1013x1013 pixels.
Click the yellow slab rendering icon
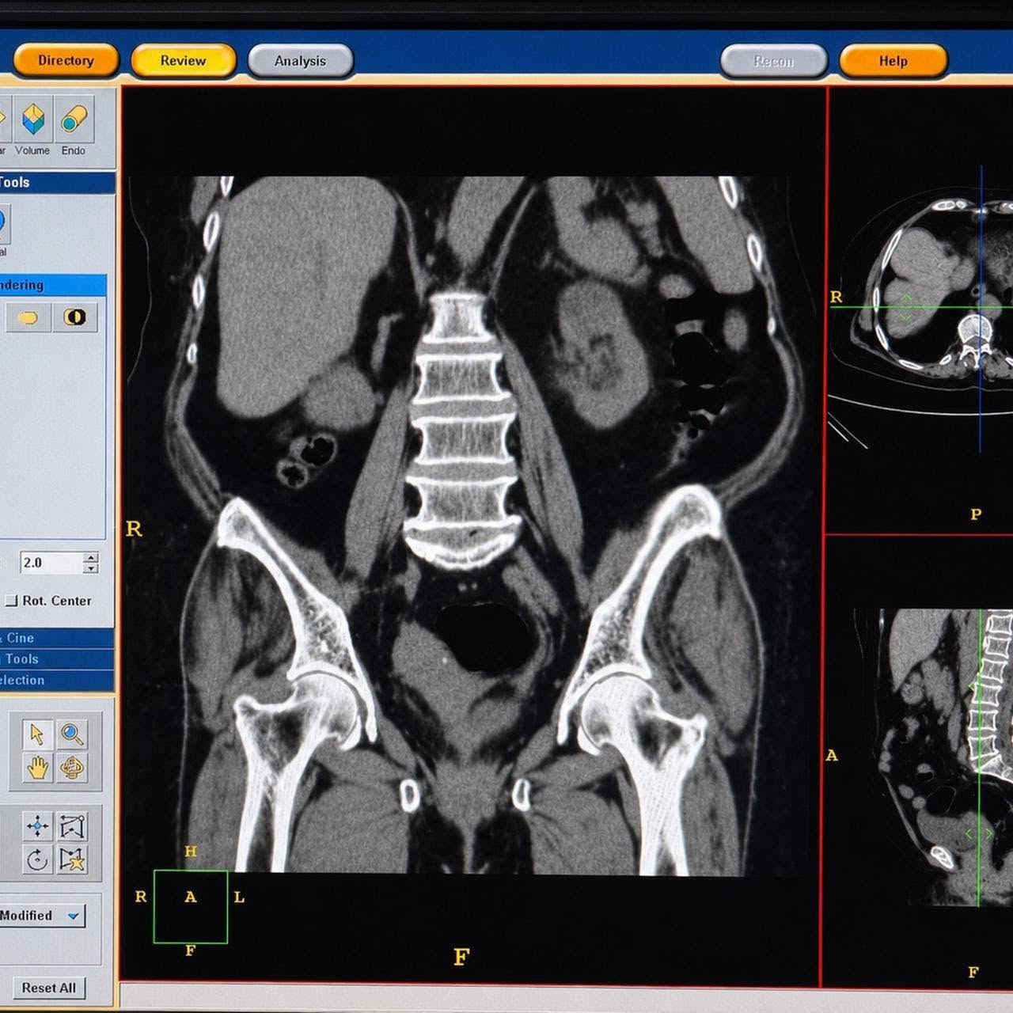(28, 317)
